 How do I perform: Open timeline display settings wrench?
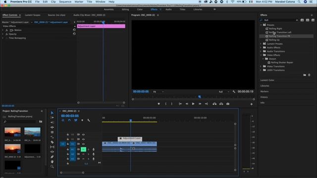89,120
